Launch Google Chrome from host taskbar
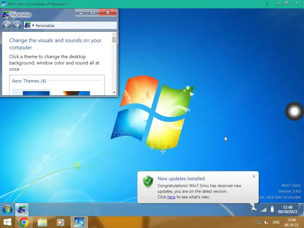The width and height of the screenshot is (304, 228). click(x=24, y=222)
